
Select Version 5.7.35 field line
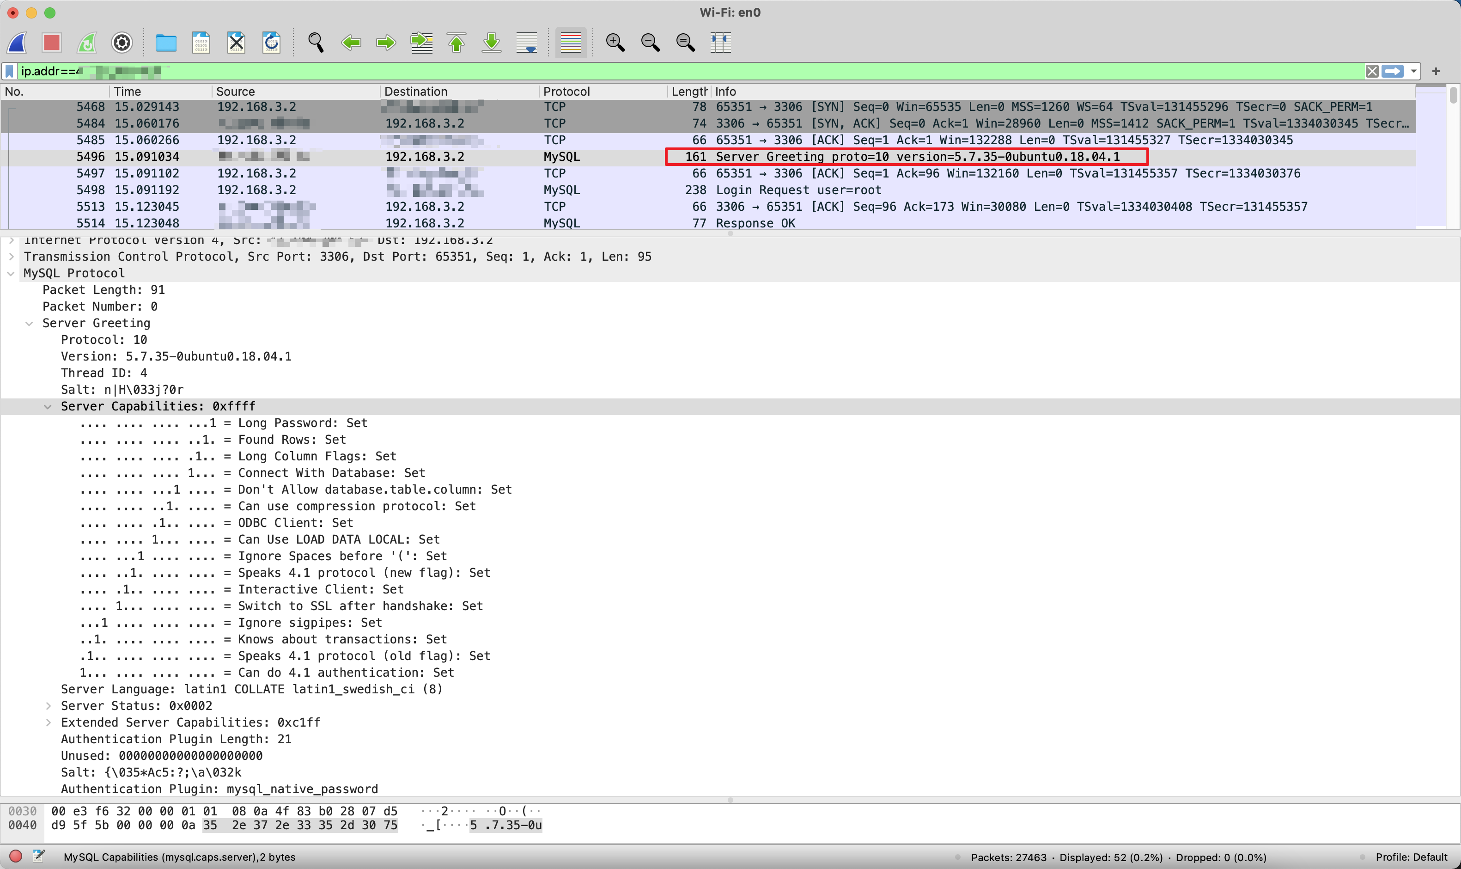coord(176,357)
